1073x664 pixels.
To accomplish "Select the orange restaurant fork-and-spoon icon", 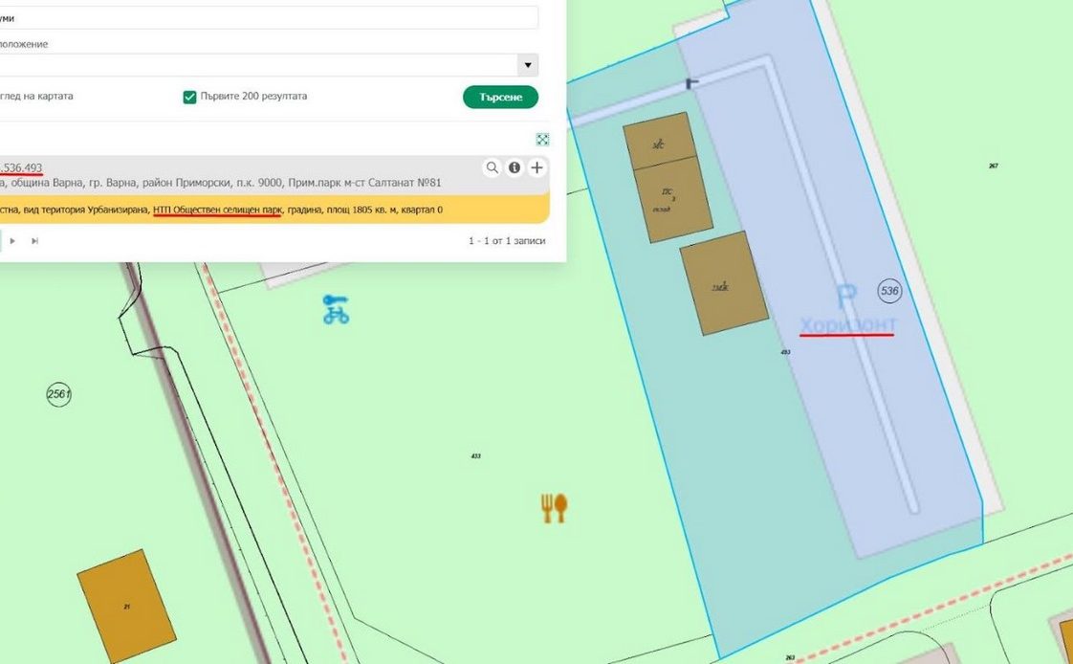I will coord(554,508).
